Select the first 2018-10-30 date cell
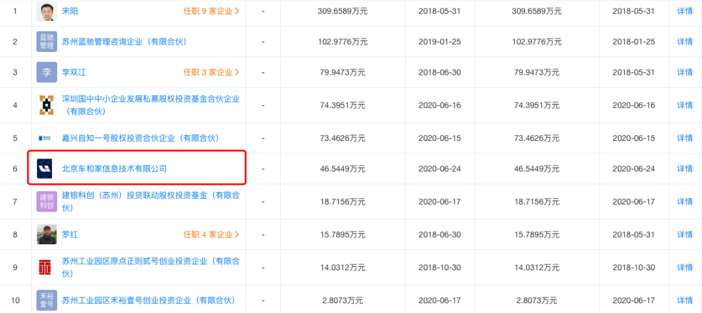Viewport: 702px width, 313px height. point(439,267)
